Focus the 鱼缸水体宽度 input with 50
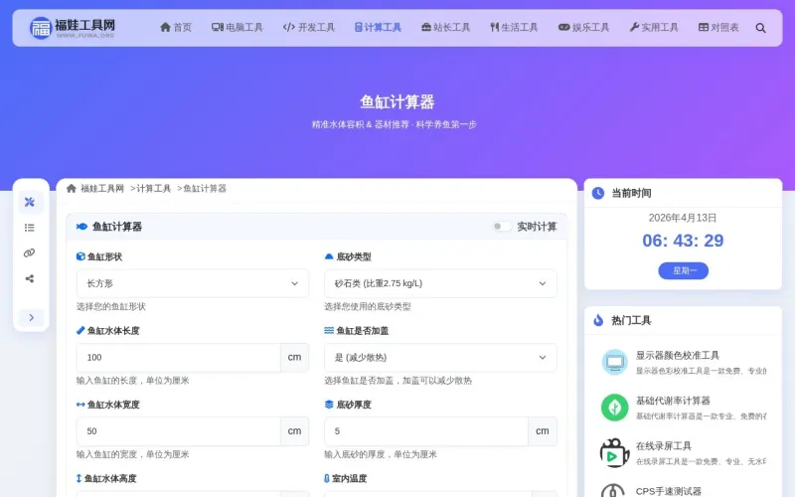795x497 pixels. (x=179, y=431)
